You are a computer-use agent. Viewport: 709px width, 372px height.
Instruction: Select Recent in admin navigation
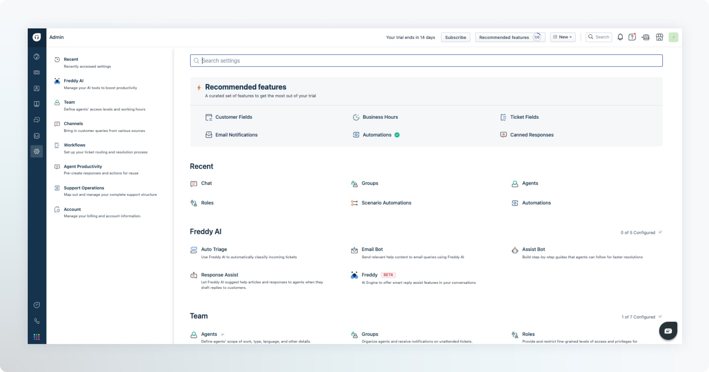[x=87, y=63]
